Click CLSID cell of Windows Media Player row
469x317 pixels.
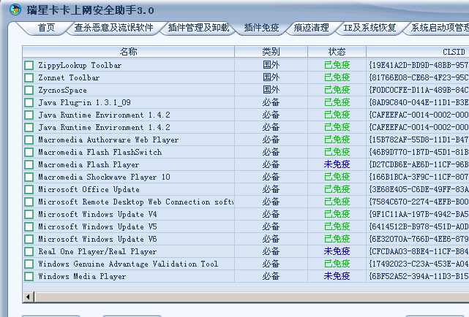point(419,276)
